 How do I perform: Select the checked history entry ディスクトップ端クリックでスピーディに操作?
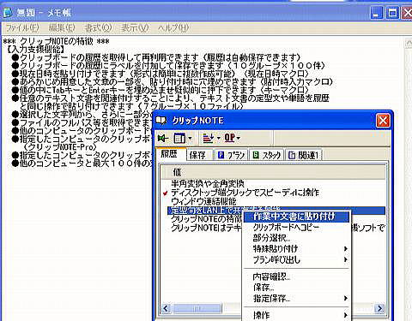pyautogui.click(x=245, y=193)
